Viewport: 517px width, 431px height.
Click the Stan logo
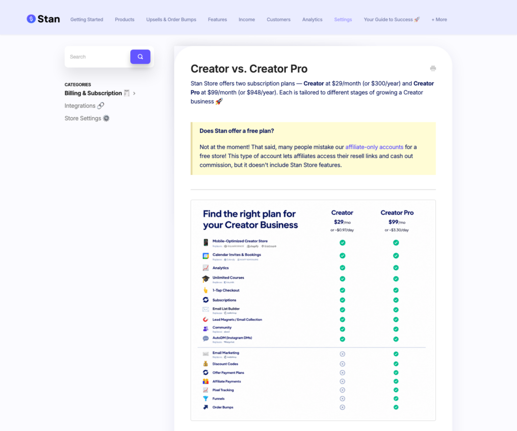[43, 19]
